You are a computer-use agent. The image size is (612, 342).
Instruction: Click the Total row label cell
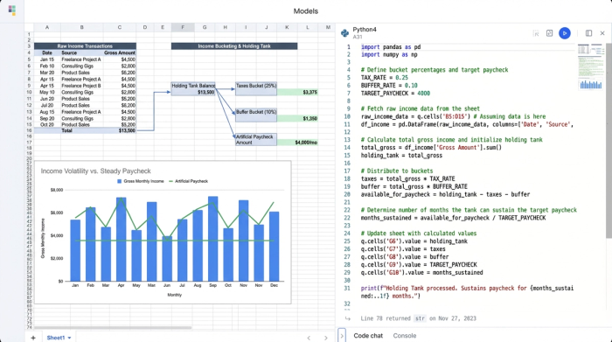pyautogui.click(x=81, y=130)
